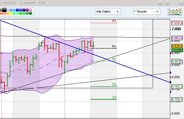Pick the yellow color swatch
This screenshot has height=119, width=184.
pyautogui.click(x=11, y=13)
